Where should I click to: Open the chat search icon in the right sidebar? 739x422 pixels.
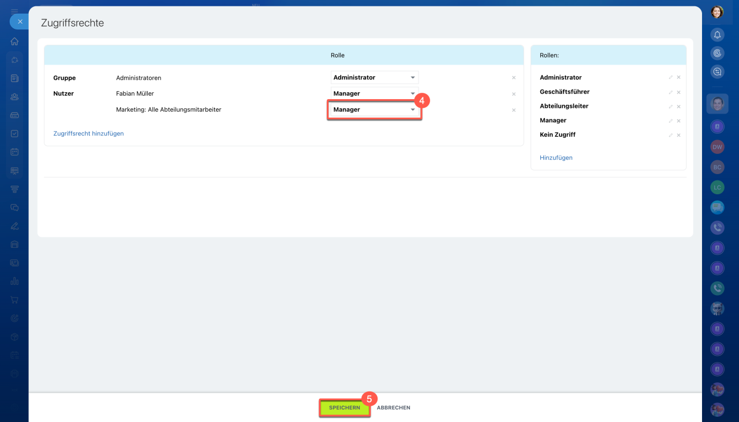pos(717,71)
